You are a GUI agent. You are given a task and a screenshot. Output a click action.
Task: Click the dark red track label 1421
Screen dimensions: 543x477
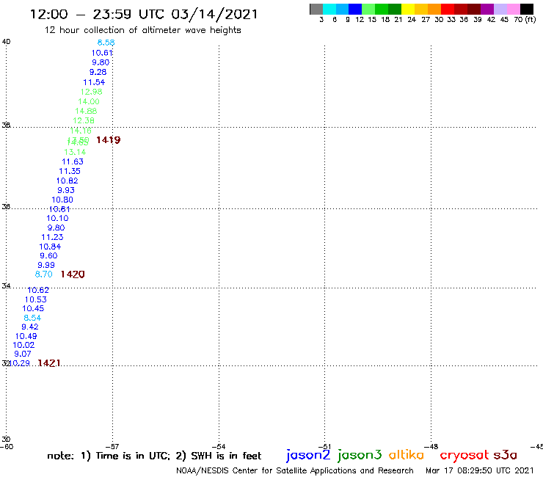tap(49, 363)
